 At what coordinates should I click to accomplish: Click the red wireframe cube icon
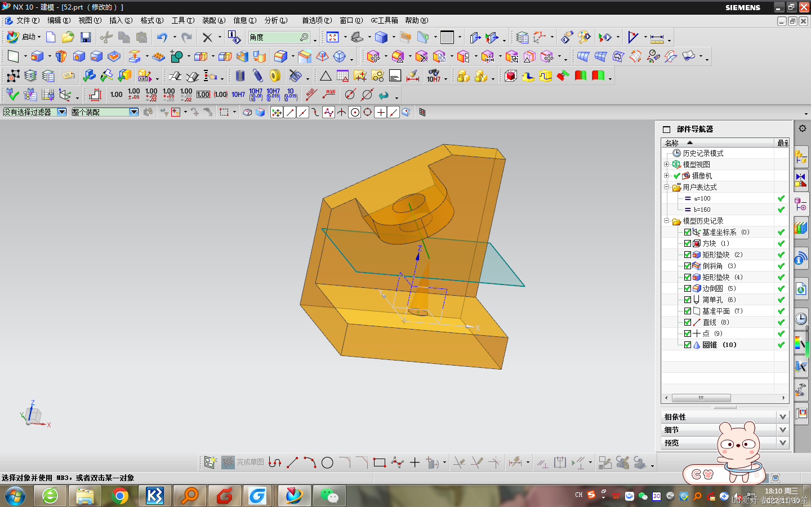[511, 75]
